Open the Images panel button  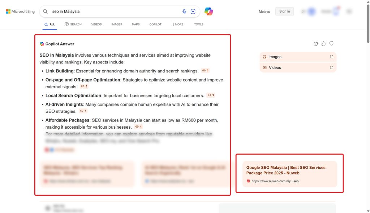[298, 57]
